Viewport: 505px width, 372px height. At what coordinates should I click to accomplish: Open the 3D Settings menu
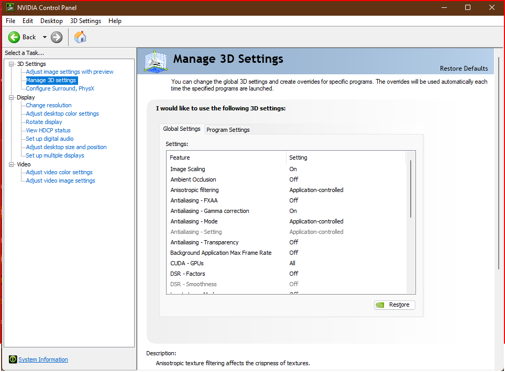(x=85, y=21)
